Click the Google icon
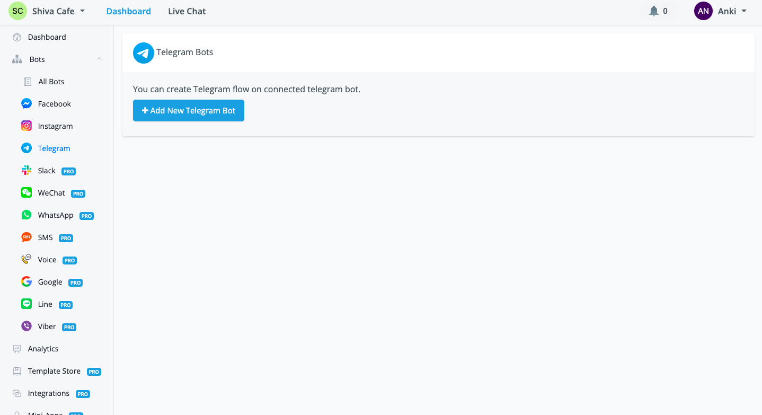 coord(26,282)
